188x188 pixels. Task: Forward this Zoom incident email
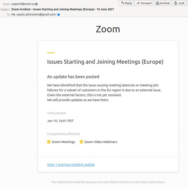[144, 3]
